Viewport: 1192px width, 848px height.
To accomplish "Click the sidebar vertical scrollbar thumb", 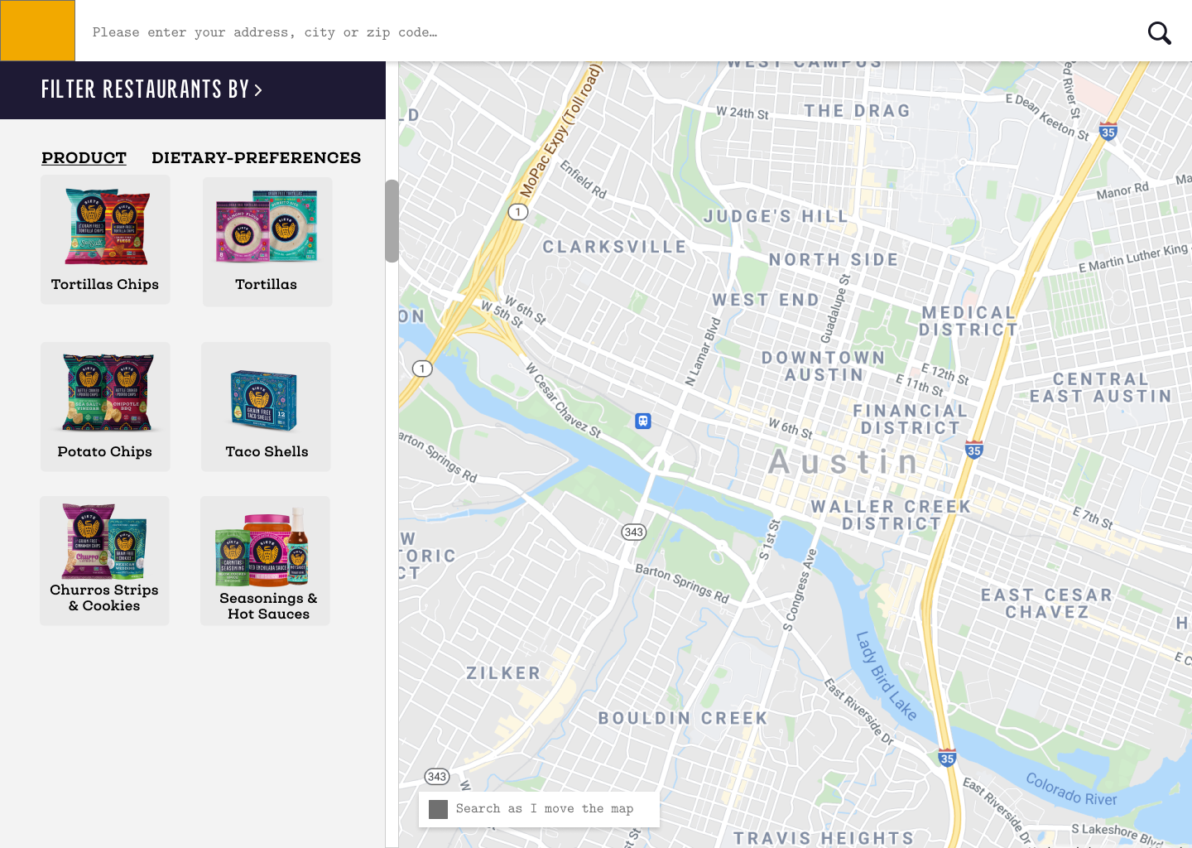I will click(392, 221).
